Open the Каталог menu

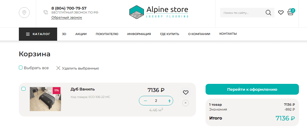coord(38,34)
